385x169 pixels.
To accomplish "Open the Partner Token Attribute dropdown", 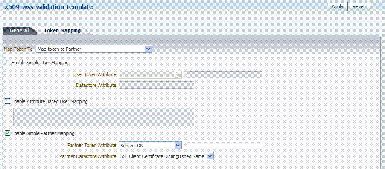I will [150, 146].
